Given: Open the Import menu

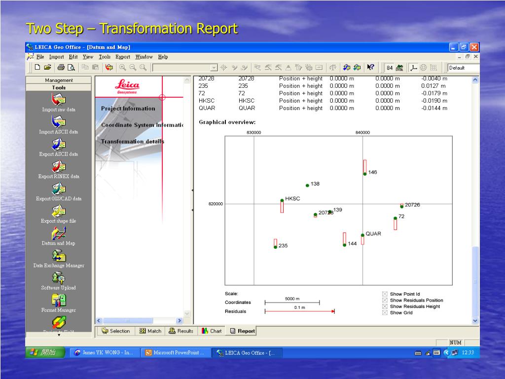Looking at the screenshot, I should (x=56, y=57).
